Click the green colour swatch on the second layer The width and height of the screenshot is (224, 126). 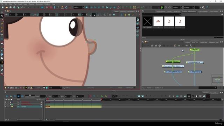tap(12, 105)
